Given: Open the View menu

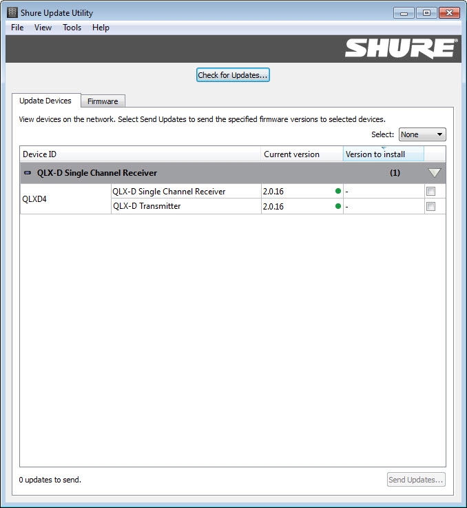Looking at the screenshot, I should point(43,28).
